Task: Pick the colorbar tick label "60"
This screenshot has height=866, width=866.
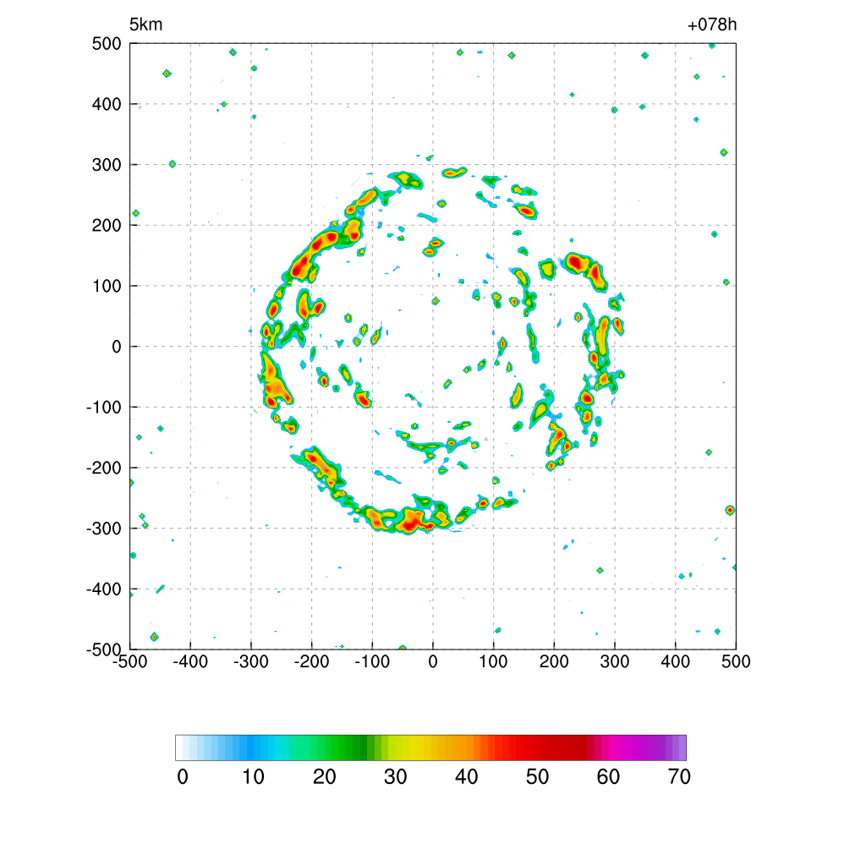Action: [x=608, y=777]
